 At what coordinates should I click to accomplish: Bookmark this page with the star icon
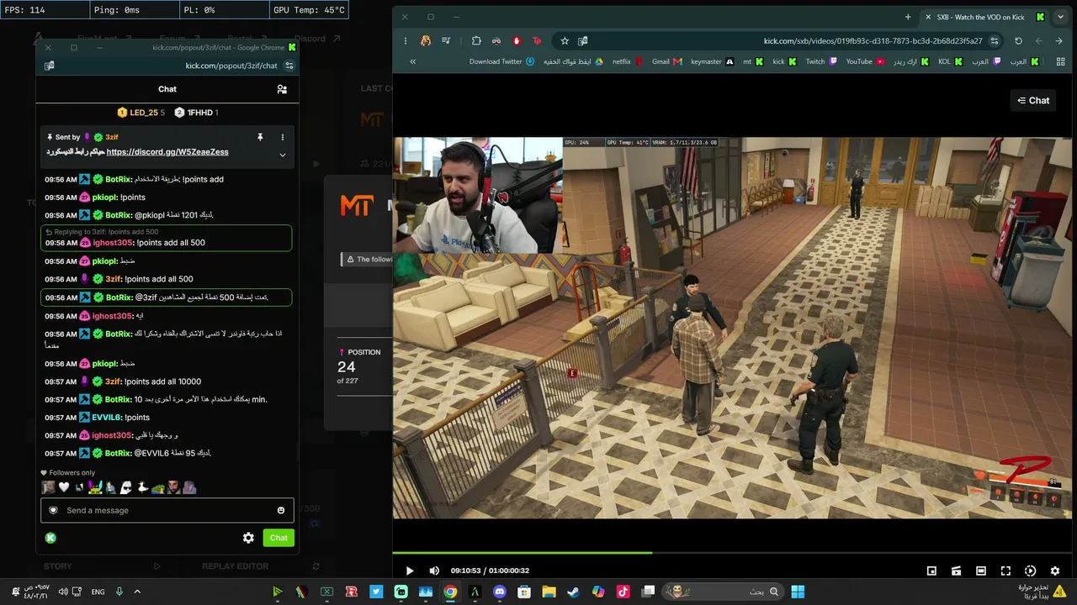[565, 40]
